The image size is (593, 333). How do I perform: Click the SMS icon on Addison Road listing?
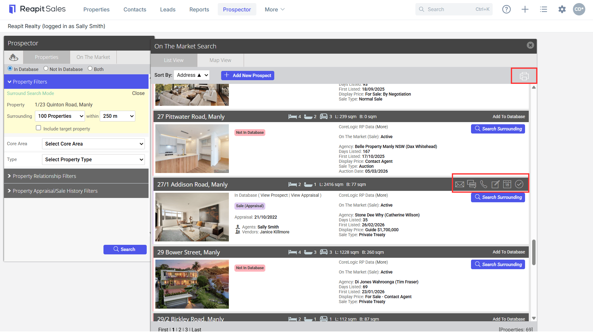coord(472,184)
